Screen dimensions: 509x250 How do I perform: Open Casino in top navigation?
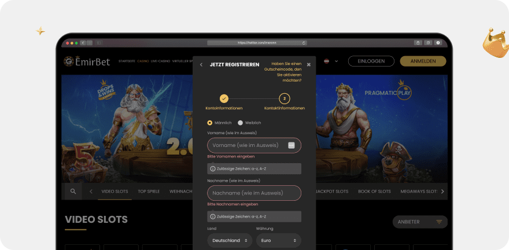tap(143, 61)
